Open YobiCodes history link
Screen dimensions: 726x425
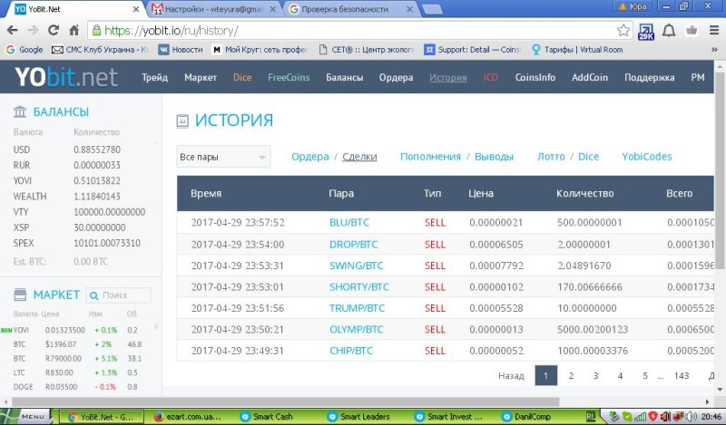click(x=646, y=157)
